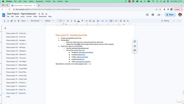Open the highlight color picker
This screenshot has height=104, width=184.
point(82,21)
